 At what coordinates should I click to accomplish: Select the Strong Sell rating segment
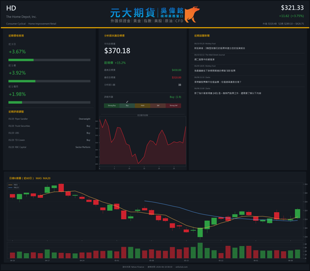(x=174, y=106)
